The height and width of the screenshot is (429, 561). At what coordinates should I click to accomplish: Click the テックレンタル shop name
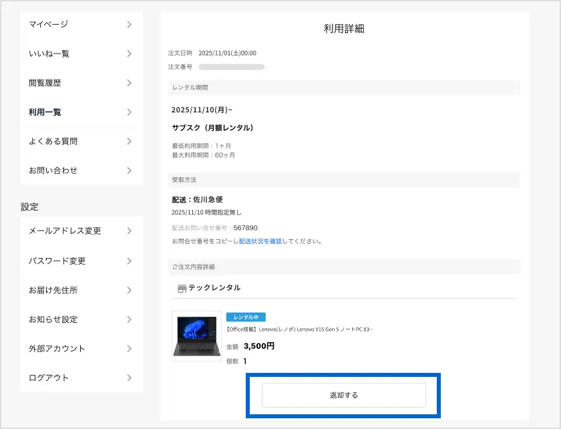pyautogui.click(x=214, y=288)
